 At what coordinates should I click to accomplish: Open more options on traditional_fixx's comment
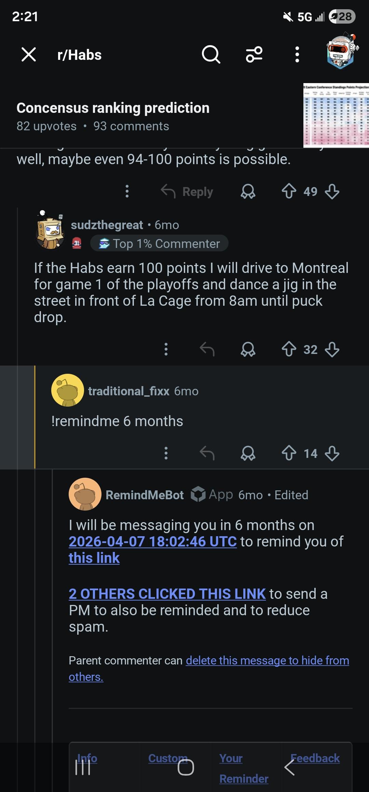(166, 453)
